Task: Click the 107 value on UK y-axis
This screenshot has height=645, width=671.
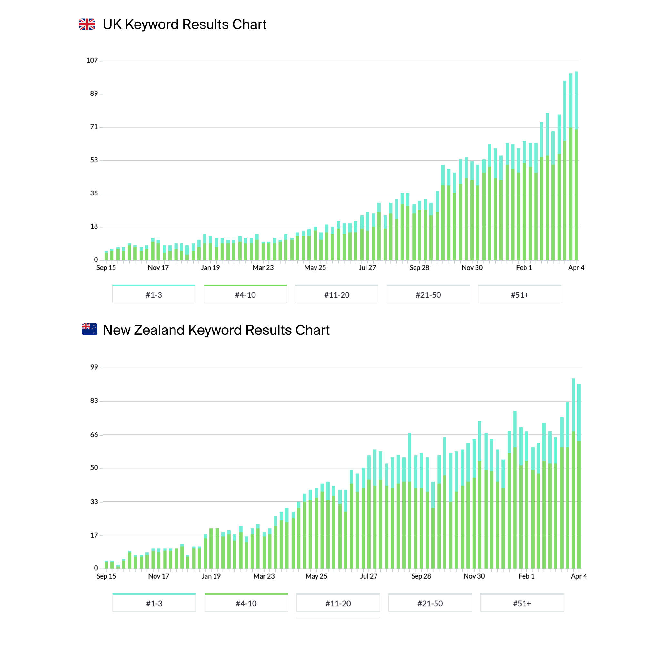Action: point(92,61)
